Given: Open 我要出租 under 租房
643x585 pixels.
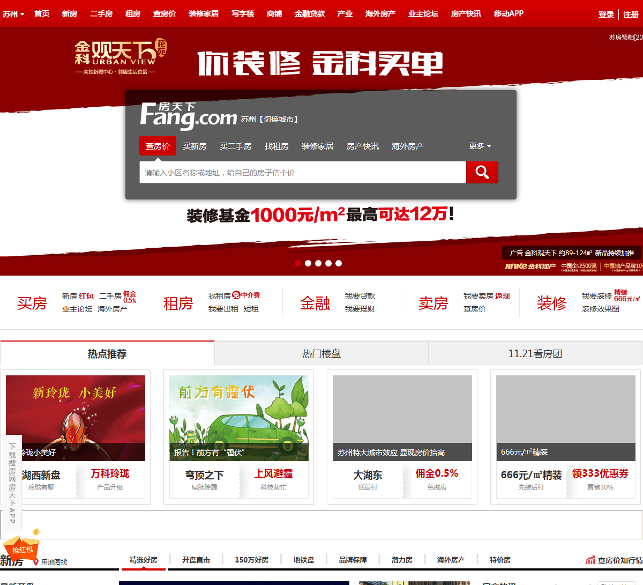Looking at the screenshot, I should pos(223,309).
